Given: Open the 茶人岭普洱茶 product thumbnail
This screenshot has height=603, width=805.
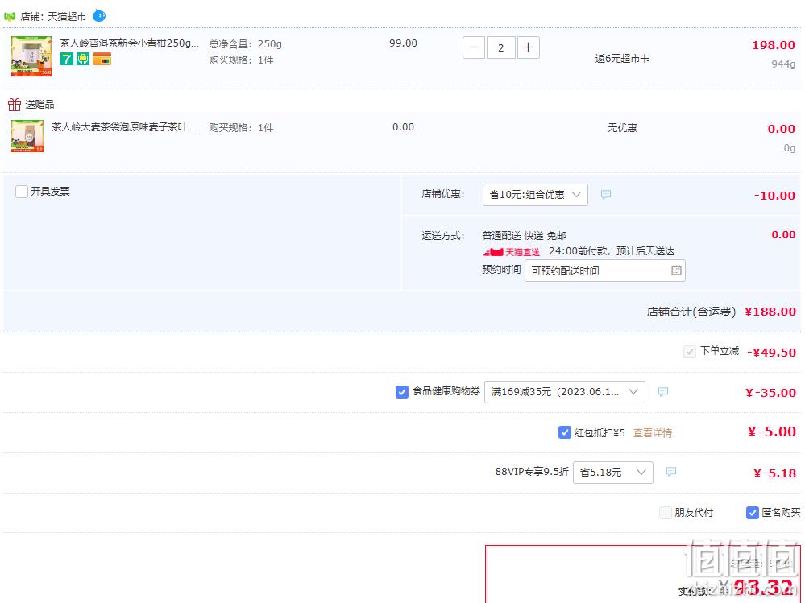Looking at the screenshot, I should (x=31, y=56).
